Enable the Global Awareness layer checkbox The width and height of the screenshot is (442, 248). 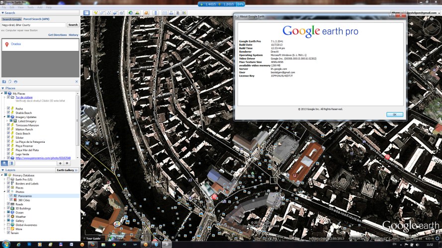(8, 225)
